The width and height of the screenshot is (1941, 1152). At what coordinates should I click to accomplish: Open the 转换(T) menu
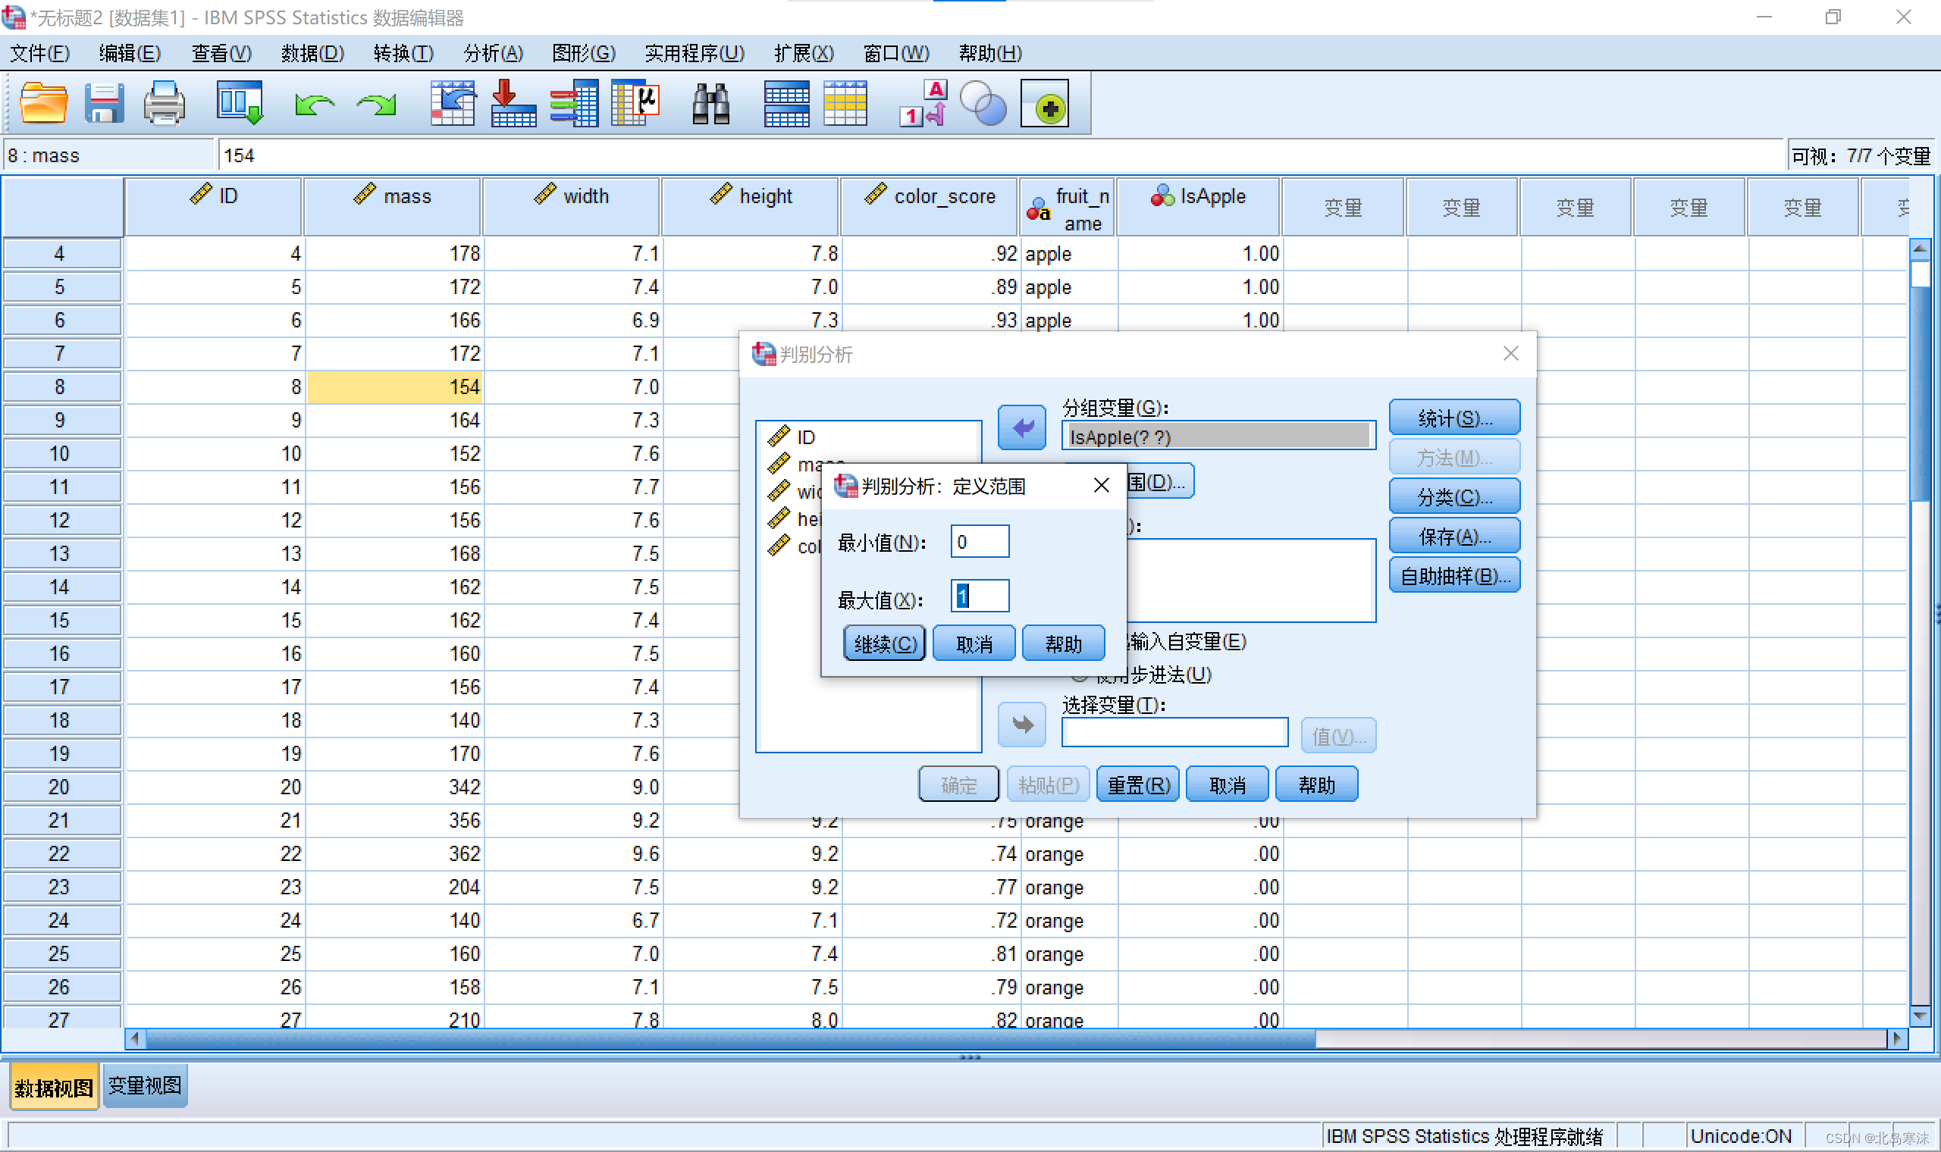tap(403, 53)
